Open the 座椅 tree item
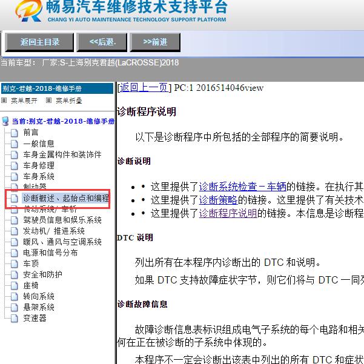This screenshot has height=364, width=364. coord(31,285)
